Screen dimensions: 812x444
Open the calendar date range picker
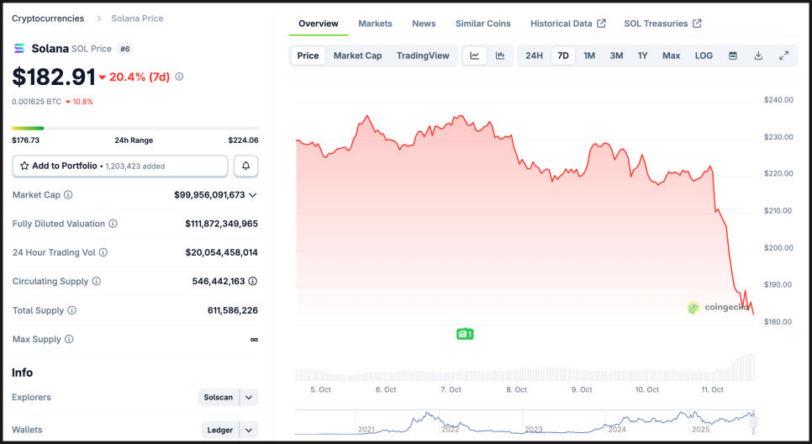733,55
